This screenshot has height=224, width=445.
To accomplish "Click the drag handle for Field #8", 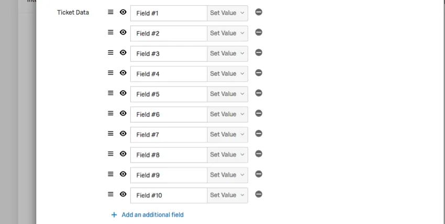I will (x=110, y=154).
